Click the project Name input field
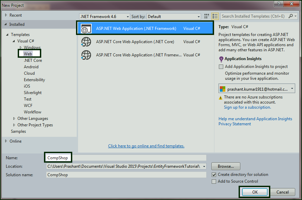 coord(126,158)
